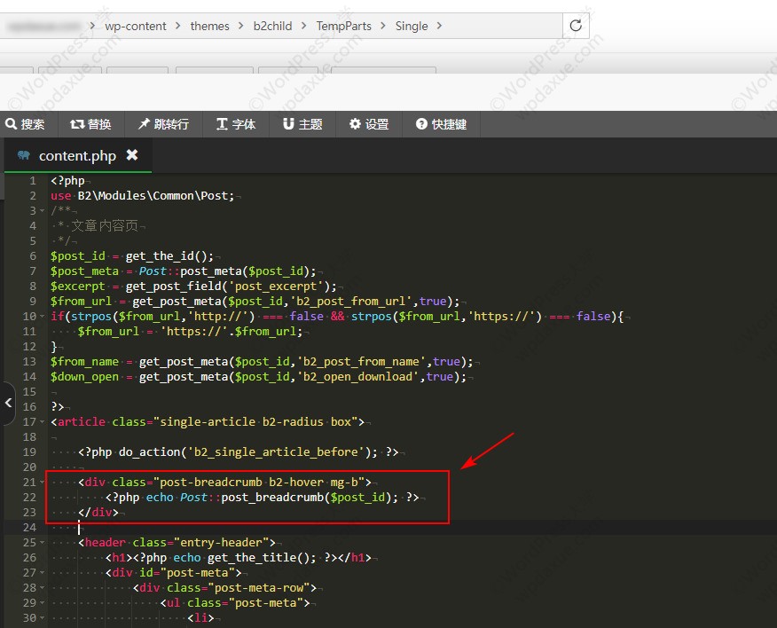Click the '文章内容页' comment on line 4

(105, 226)
